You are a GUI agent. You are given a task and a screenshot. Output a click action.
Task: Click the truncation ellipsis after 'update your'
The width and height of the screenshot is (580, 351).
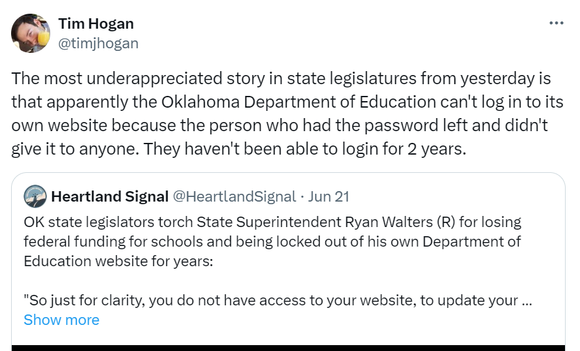[527, 301]
